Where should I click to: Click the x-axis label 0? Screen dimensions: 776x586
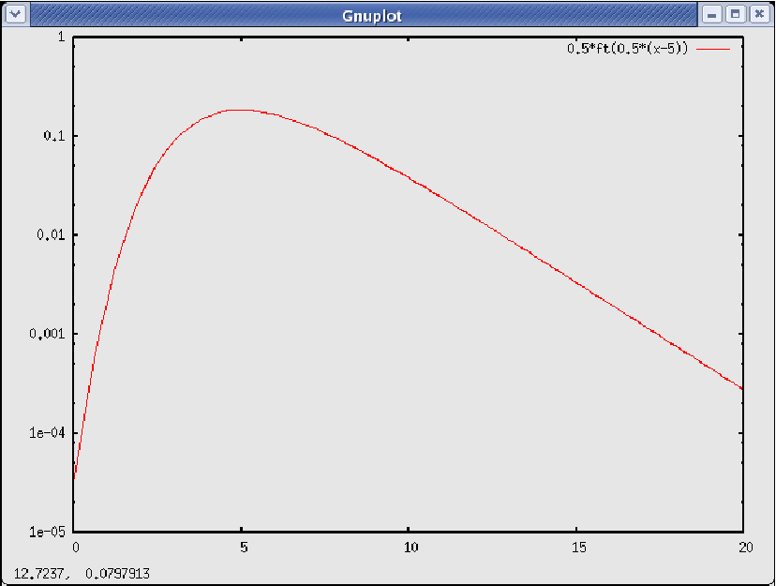76,548
